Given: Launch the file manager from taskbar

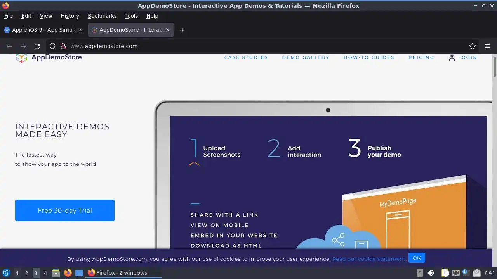Looking at the screenshot, I should [x=56, y=273].
